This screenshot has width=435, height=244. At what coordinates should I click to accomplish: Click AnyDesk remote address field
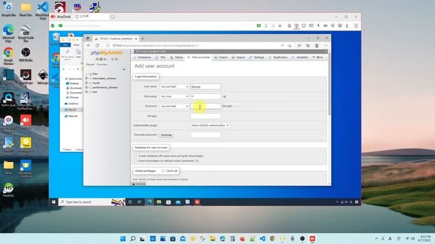(158, 26)
